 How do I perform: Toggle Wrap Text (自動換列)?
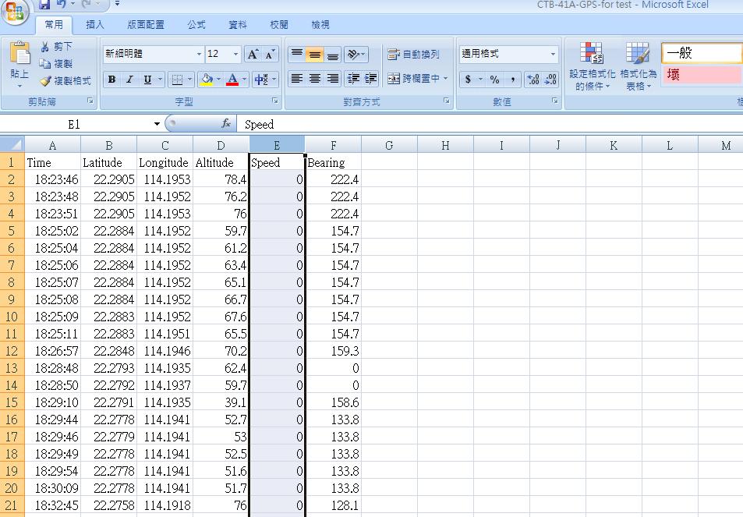(413, 55)
